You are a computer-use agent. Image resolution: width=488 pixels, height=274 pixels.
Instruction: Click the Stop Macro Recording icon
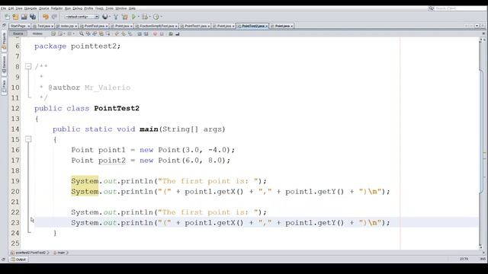point(162,33)
